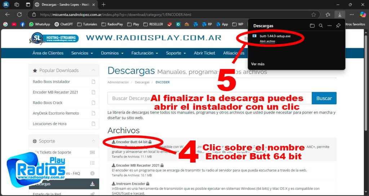Open the RadiosPlay bookmarks folder
Screen dimensions: 369x196
tap(112, 24)
